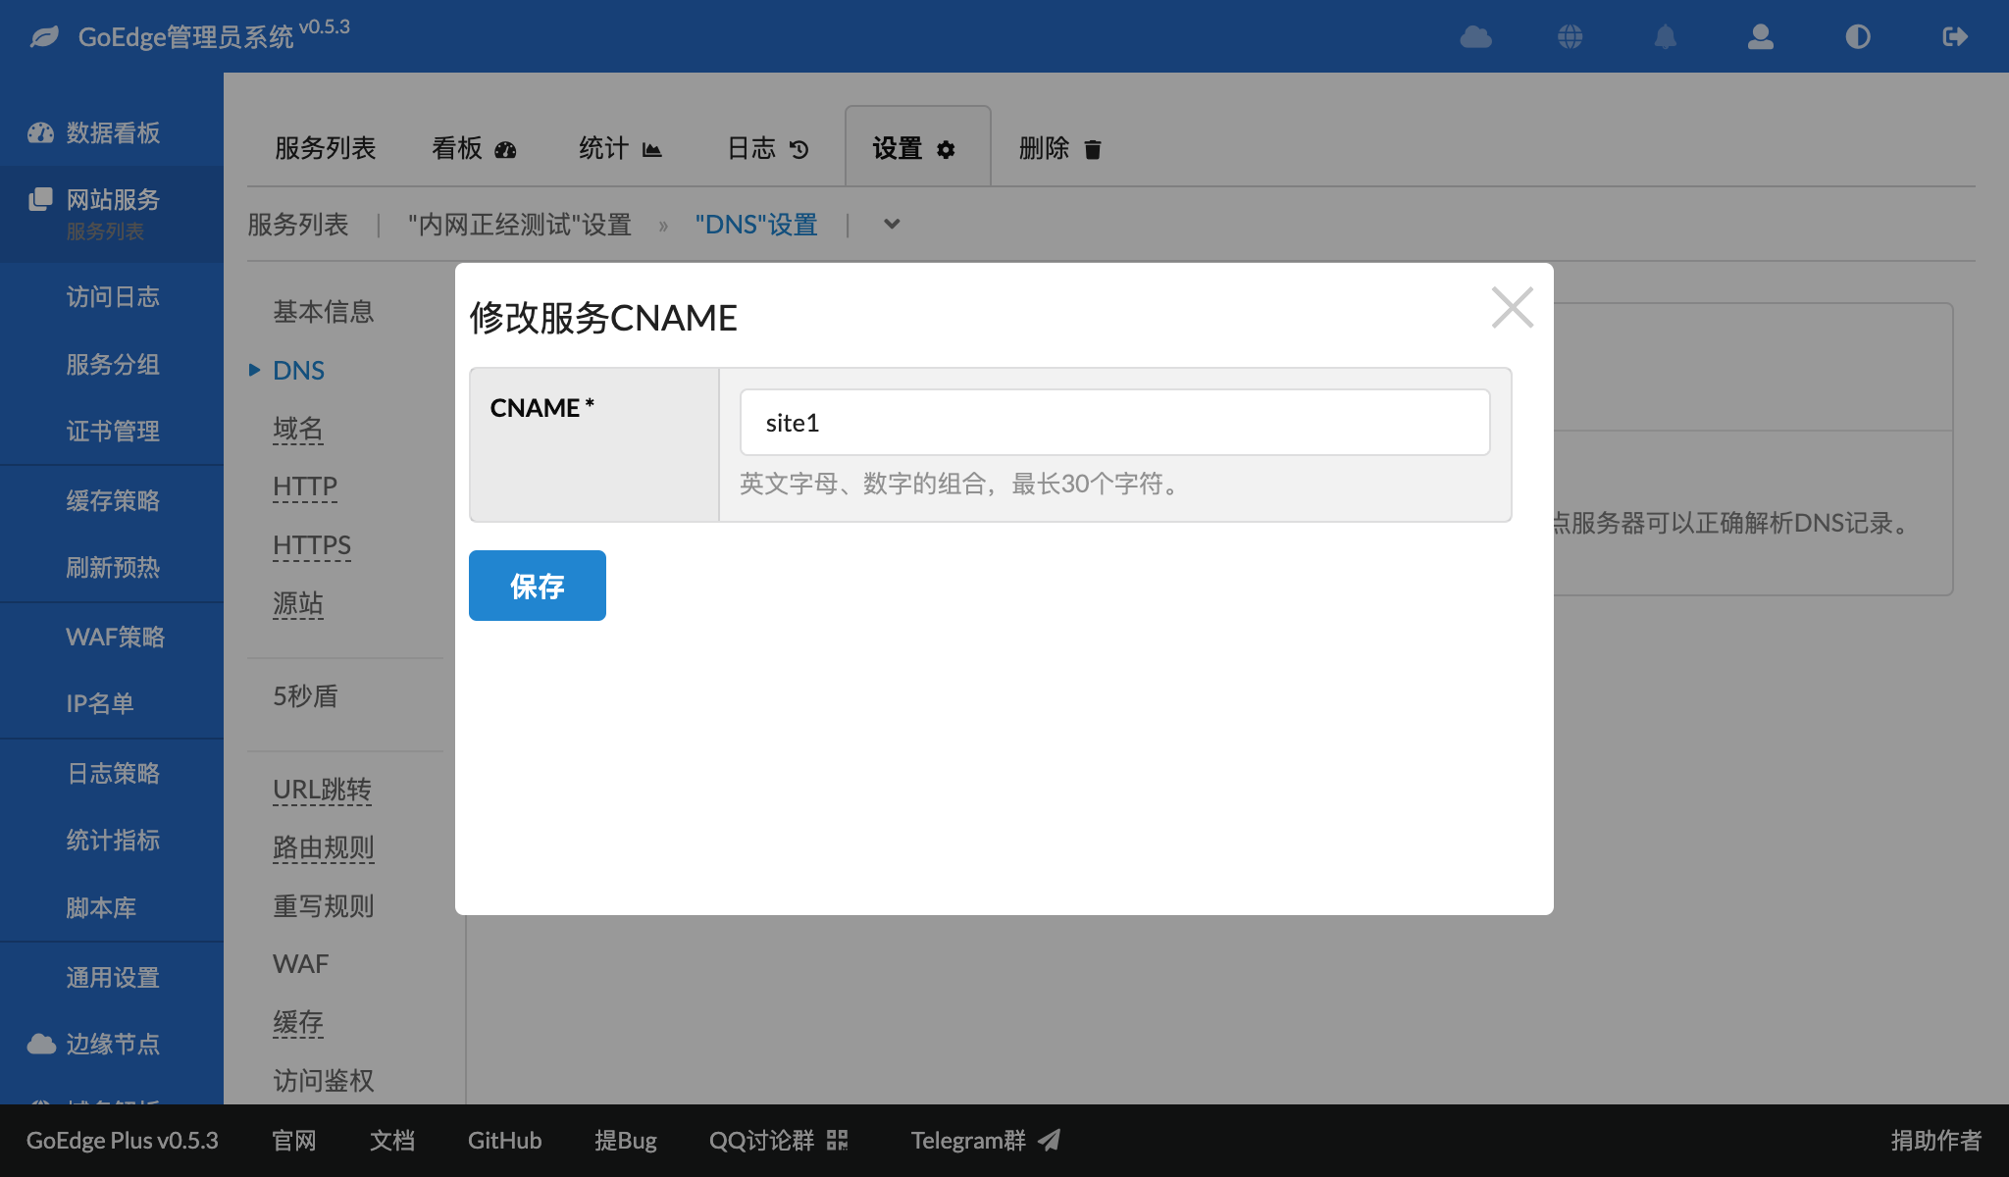Click 保存 to save the CNAME
The height and width of the screenshot is (1177, 2009).
tap(537, 586)
